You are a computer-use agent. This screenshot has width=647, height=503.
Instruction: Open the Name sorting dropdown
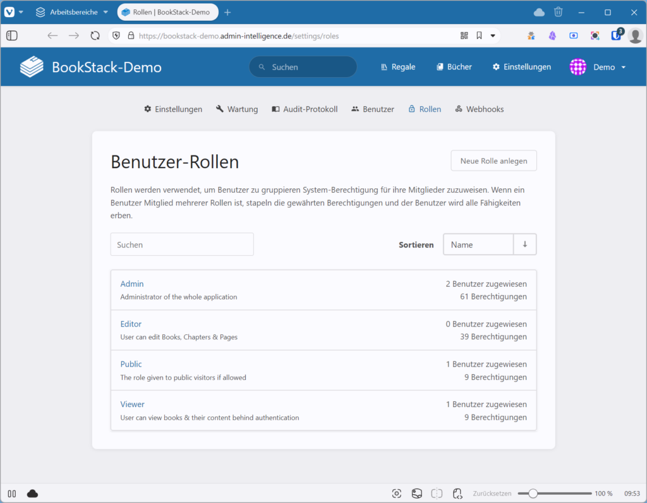click(478, 244)
